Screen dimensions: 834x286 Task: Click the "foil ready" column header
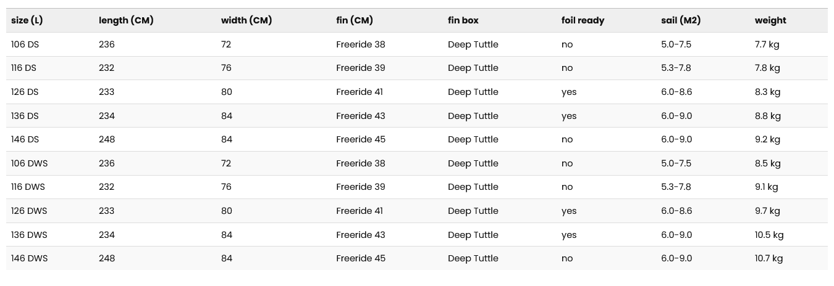583,20
